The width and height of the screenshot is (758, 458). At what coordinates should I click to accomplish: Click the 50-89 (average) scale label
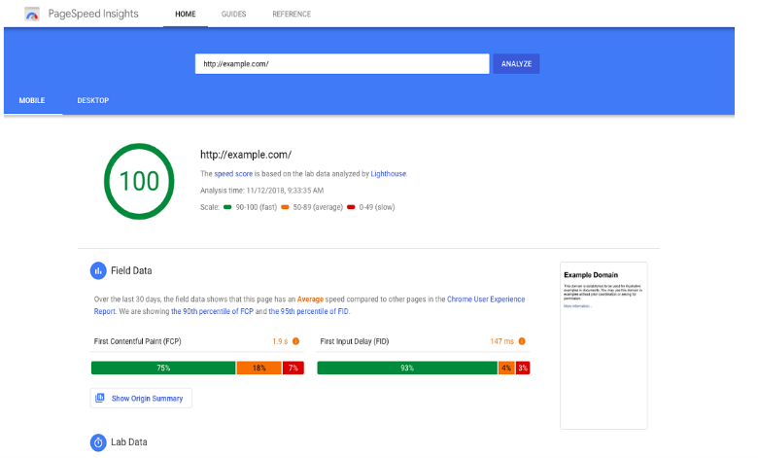[x=318, y=207]
